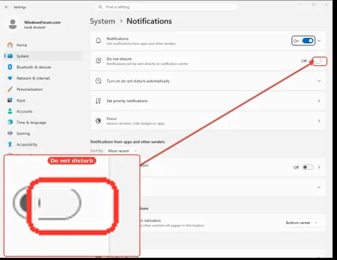Open Accounts settings
337x260 pixels.
tap(43, 111)
